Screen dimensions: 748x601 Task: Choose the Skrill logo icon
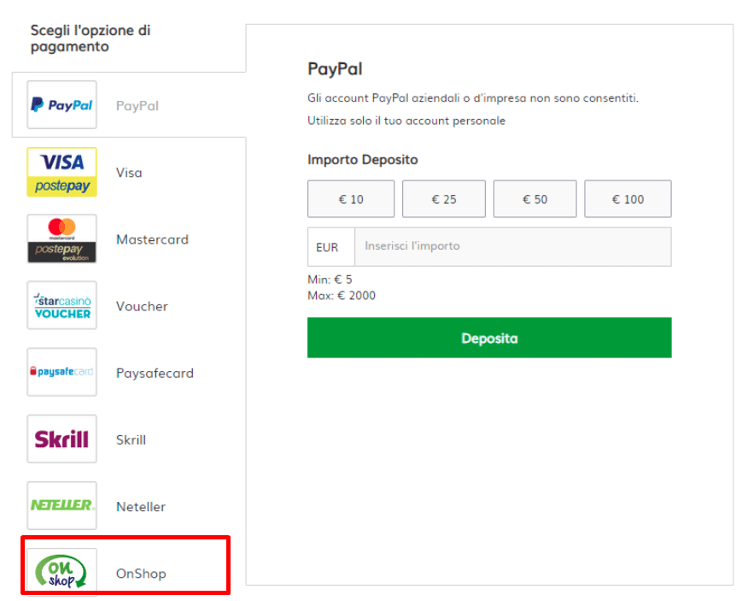(x=61, y=439)
